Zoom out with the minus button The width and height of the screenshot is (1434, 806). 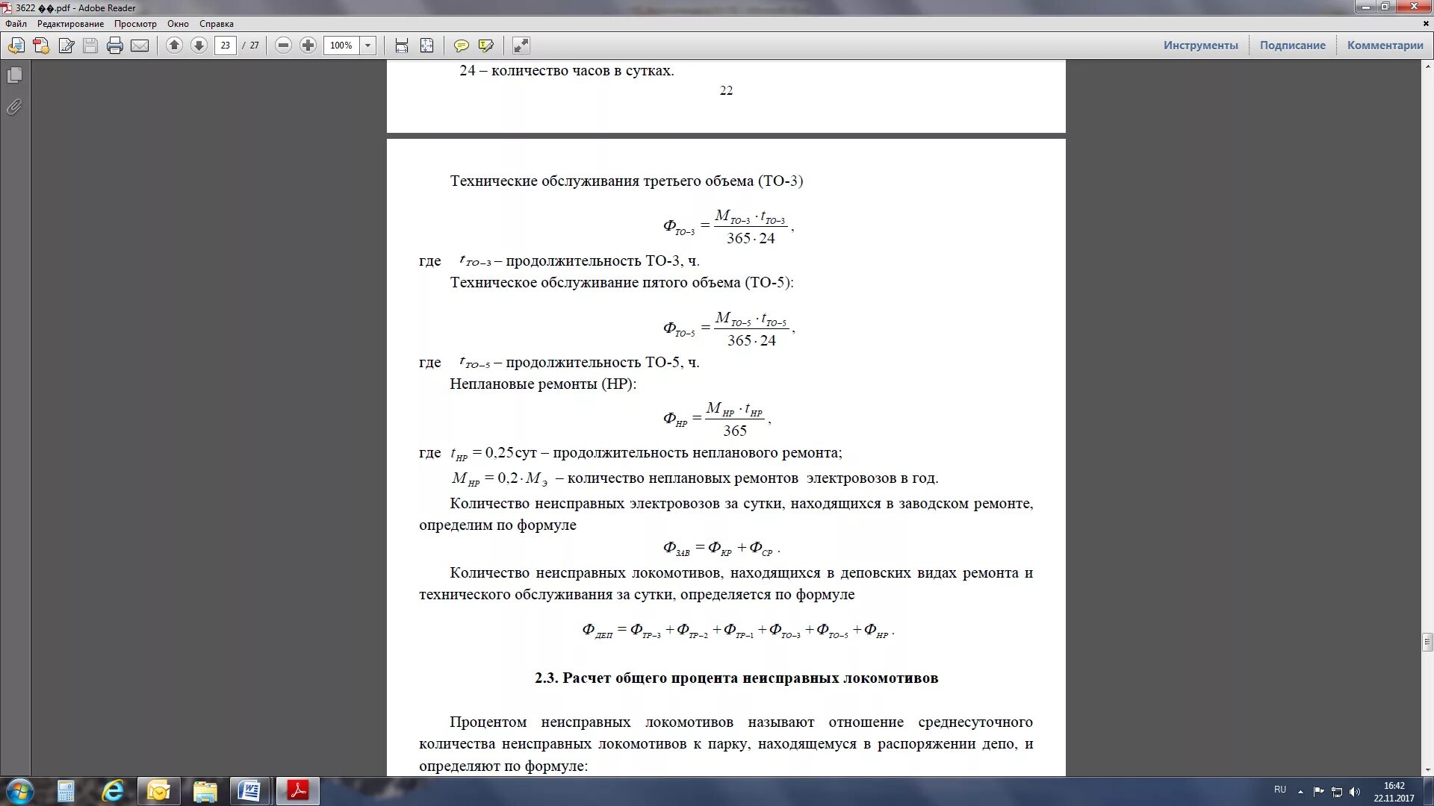pyautogui.click(x=283, y=46)
